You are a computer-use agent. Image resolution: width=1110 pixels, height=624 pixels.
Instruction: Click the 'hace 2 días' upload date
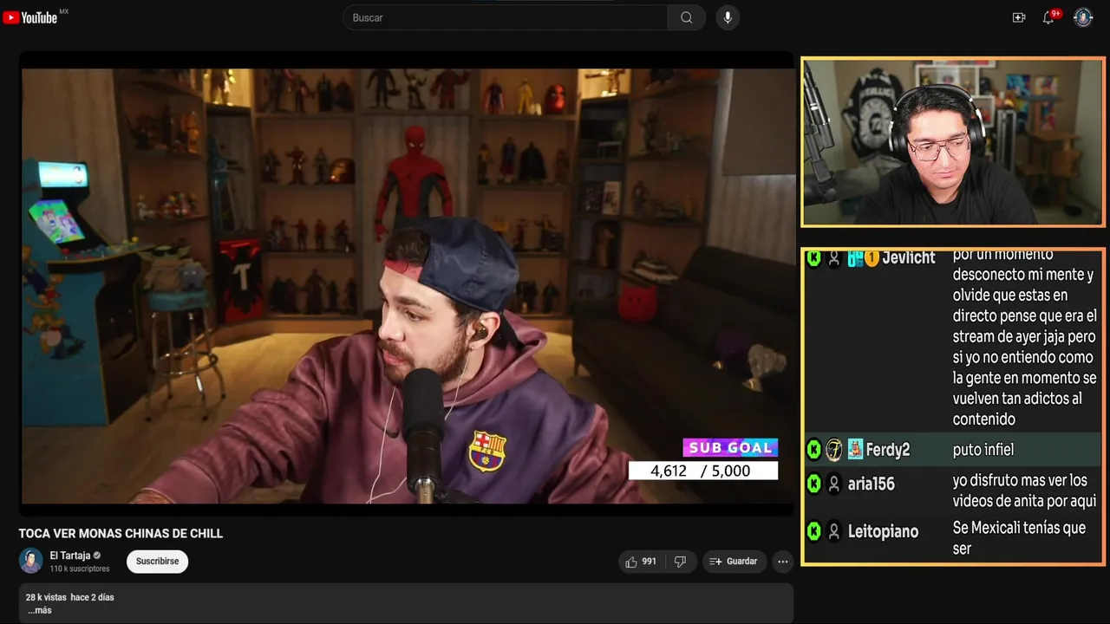point(92,597)
